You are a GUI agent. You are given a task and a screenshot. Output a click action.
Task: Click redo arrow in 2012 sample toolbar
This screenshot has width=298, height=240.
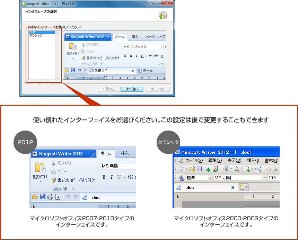point(76,197)
